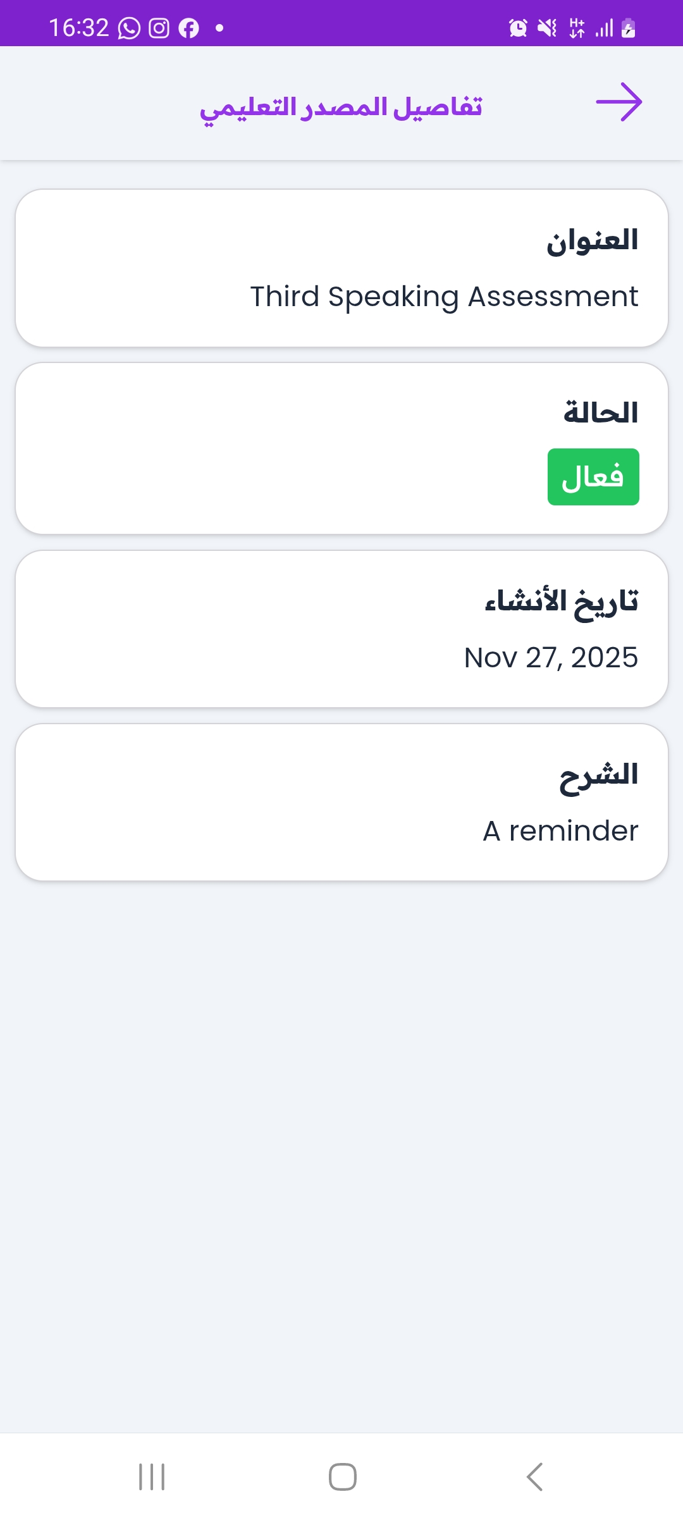This screenshot has height=1518, width=683.
Task: Open recent apps from navigation bar
Action: (x=152, y=1477)
